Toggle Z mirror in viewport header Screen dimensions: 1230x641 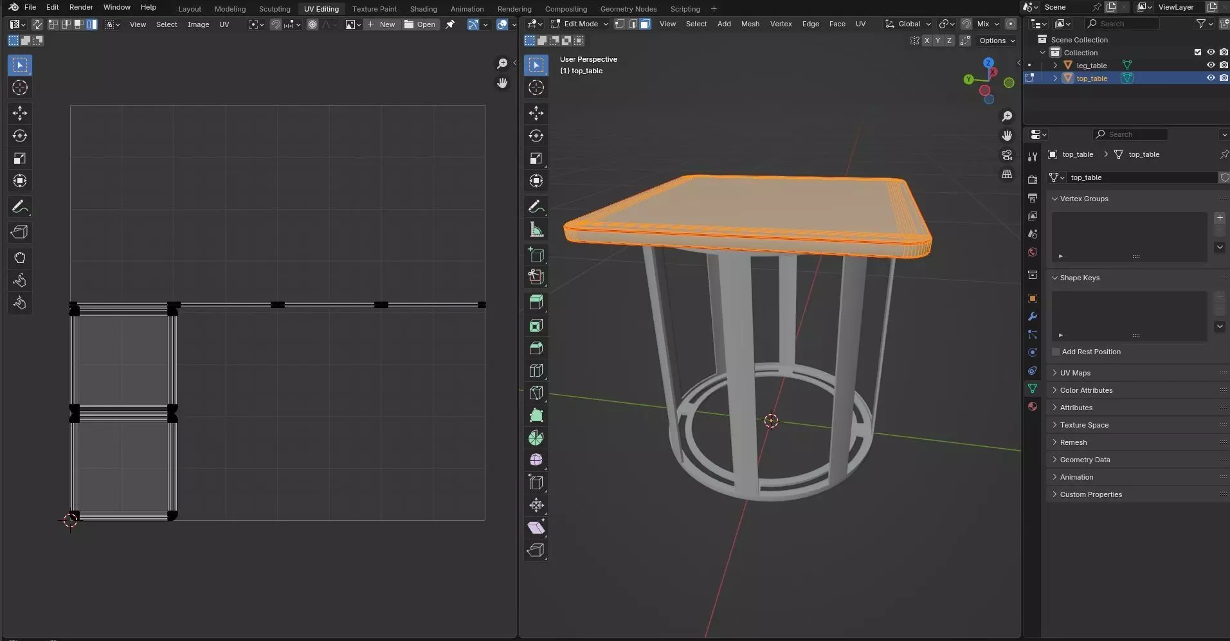tap(949, 41)
